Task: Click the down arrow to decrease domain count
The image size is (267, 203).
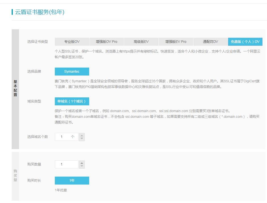Action: click(x=82, y=138)
